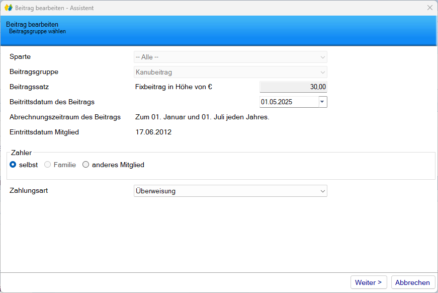This screenshot has width=438, height=293.
Task: Click the "Zahler" group box label
Action: (x=22, y=152)
